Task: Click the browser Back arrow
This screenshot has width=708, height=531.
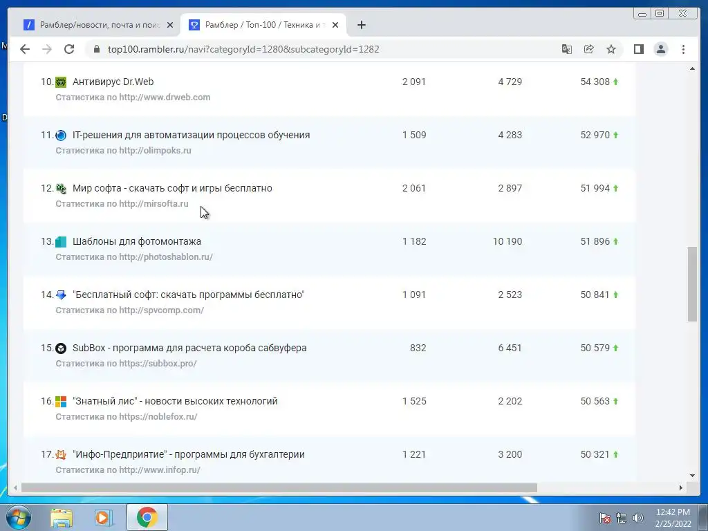Action: click(x=25, y=49)
